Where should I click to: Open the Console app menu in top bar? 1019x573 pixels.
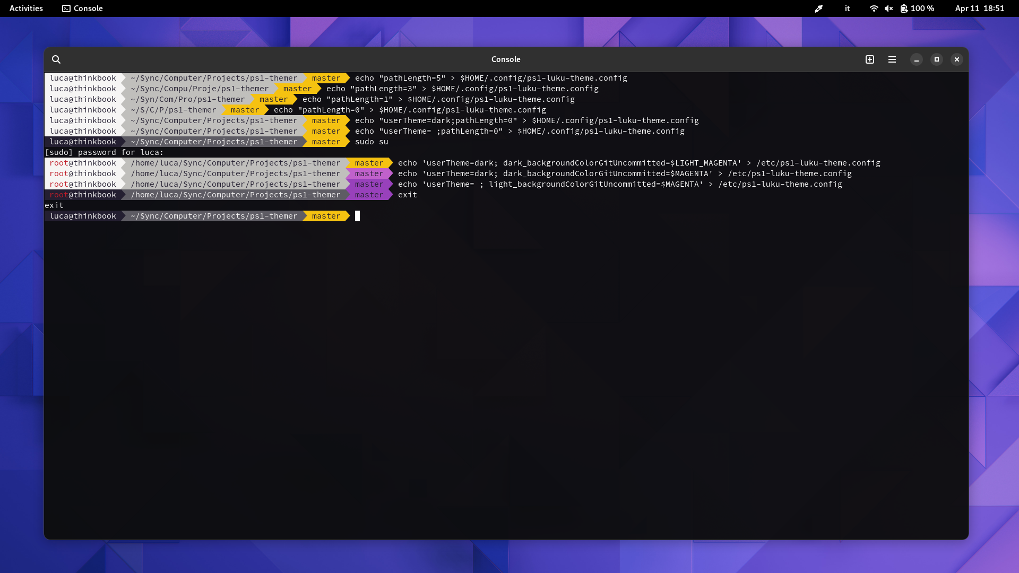[82, 8]
